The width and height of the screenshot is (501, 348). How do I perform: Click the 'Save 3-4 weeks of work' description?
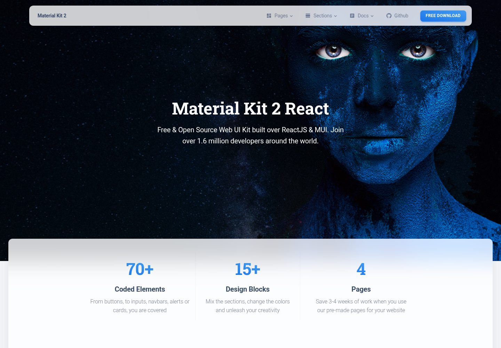[x=361, y=306]
